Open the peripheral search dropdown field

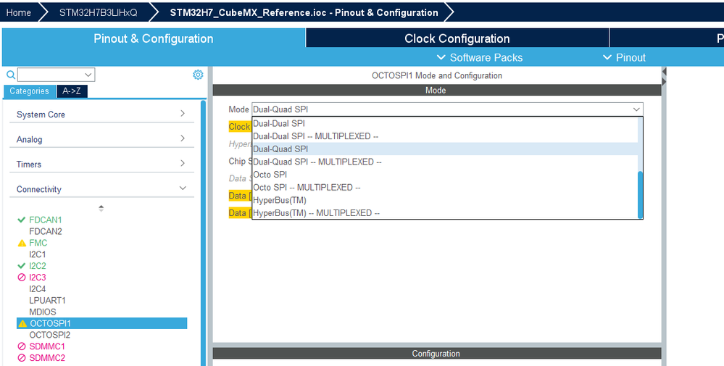coord(57,75)
